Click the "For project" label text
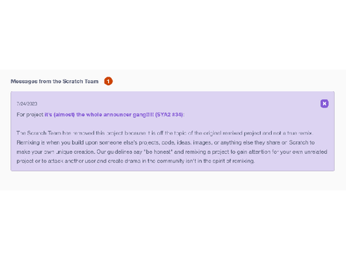Viewport: 346px width, 260px height. click(x=30, y=115)
